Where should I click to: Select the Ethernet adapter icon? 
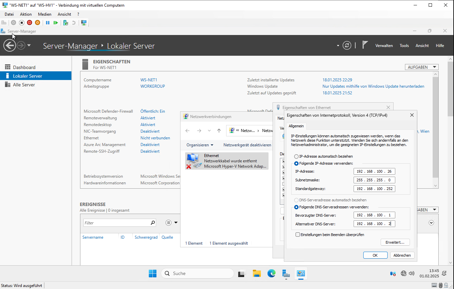[193, 161]
